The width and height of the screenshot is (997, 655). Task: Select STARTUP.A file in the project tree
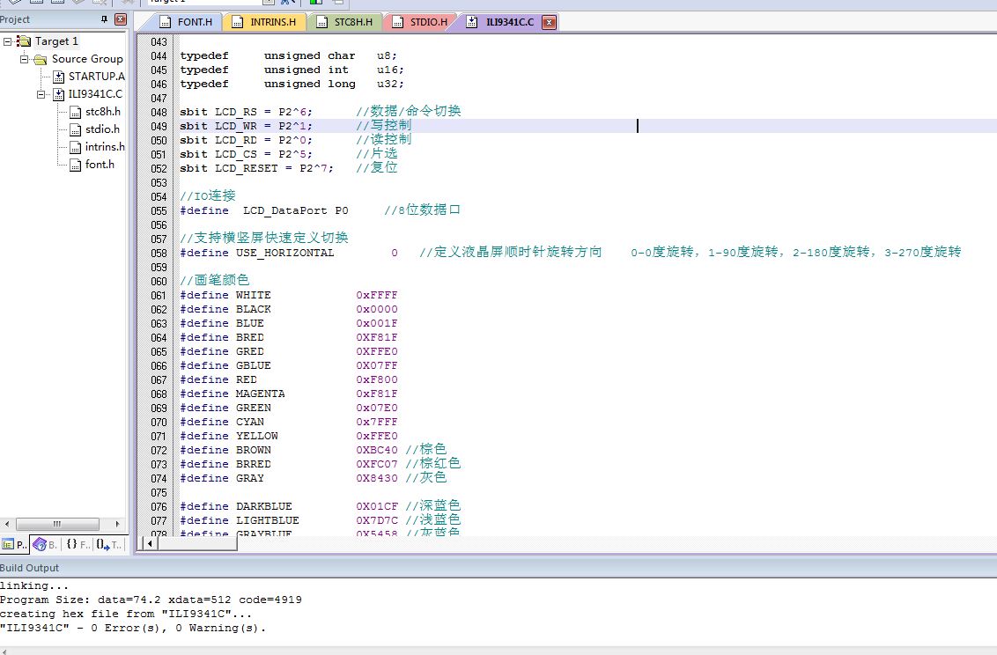96,77
